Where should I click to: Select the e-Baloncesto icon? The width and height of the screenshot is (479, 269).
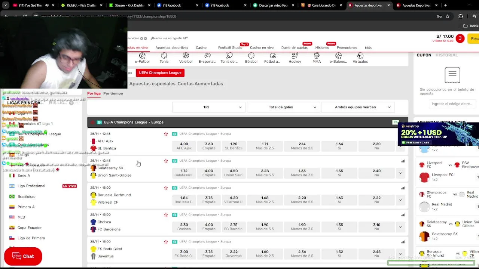[x=338, y=58]
